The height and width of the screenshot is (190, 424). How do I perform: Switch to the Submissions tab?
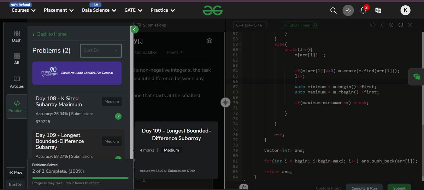151,25
